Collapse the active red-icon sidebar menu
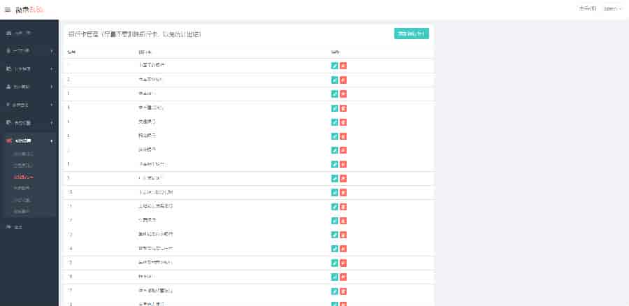Image resolution: width=629 pixels, height=306 pixels. click(29, 140)
